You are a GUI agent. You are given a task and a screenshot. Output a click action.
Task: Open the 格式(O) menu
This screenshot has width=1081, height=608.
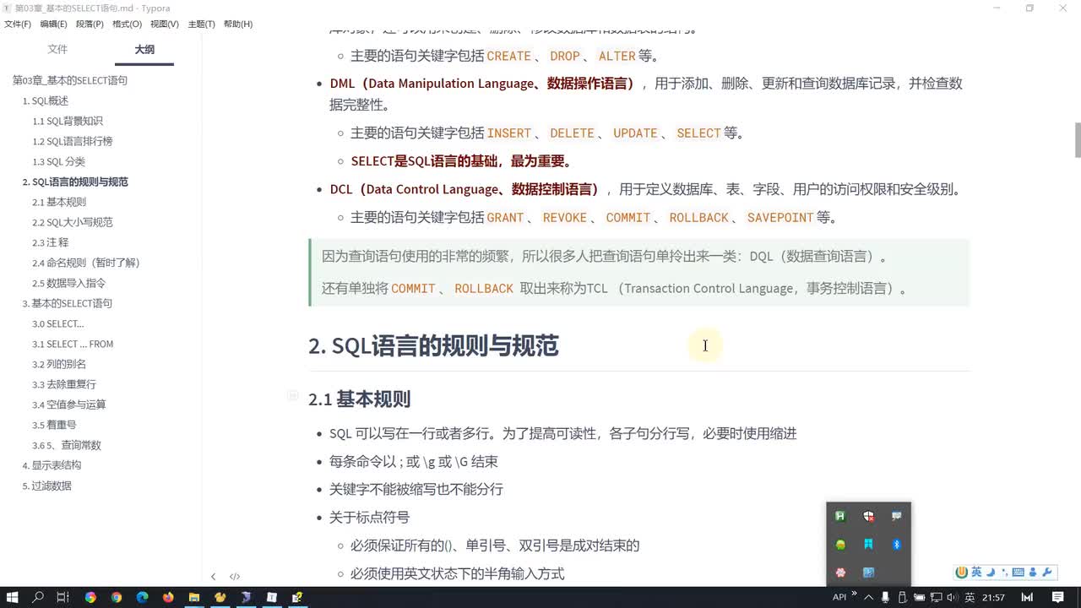point(127,24)
